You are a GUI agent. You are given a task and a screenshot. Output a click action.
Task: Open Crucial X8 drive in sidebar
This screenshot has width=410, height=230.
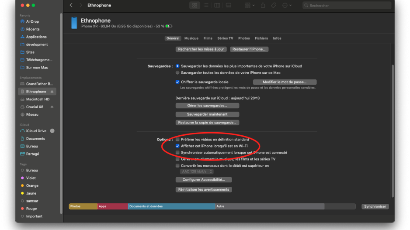click(x=35, y=107)
